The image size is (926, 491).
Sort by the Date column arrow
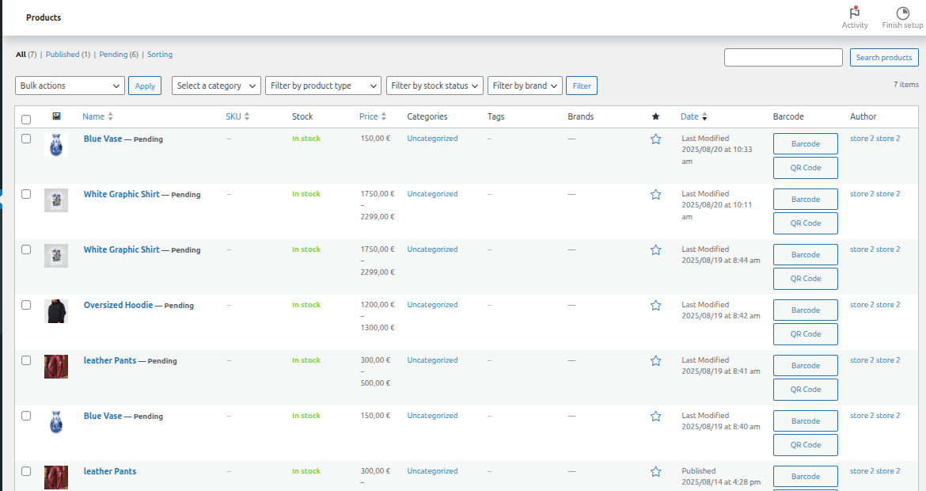pyautogui.click(x=706, y=116)
